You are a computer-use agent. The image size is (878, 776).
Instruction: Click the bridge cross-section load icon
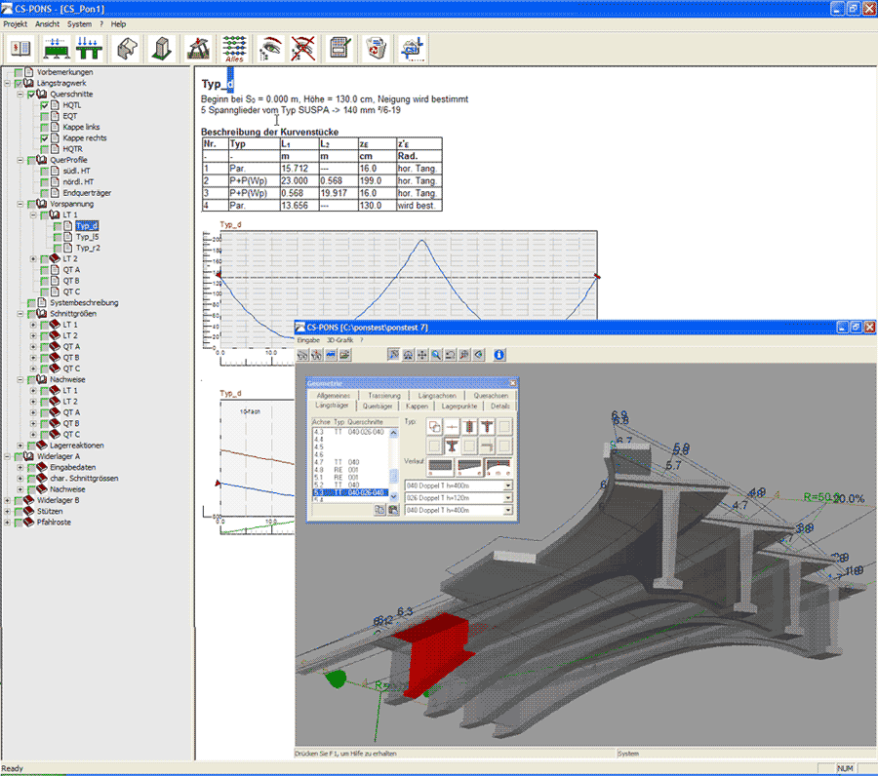pos(91,48)
